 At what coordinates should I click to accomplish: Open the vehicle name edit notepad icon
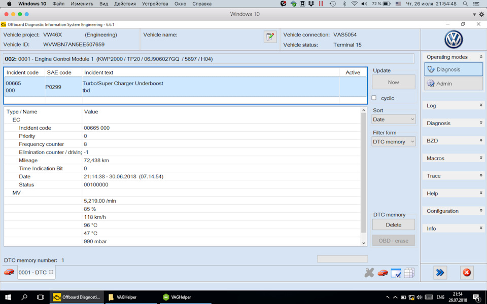click(270, 37)
